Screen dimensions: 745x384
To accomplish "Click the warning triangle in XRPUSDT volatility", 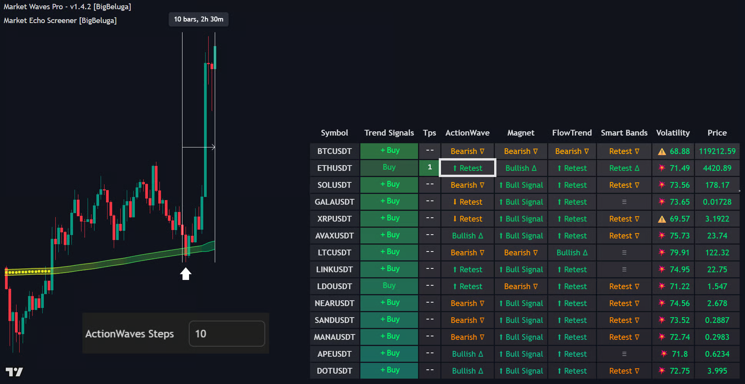I will (x=662, y=219).
